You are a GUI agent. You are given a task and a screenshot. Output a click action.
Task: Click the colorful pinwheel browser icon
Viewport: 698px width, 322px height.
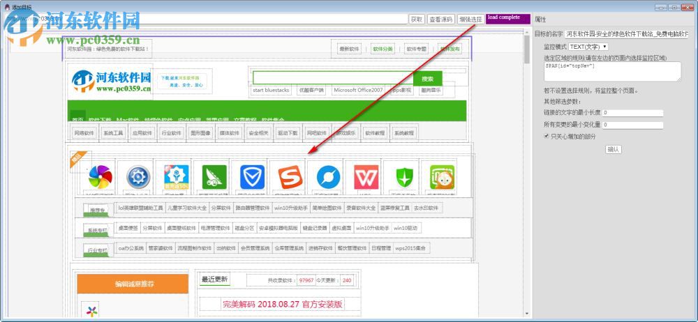100,177
